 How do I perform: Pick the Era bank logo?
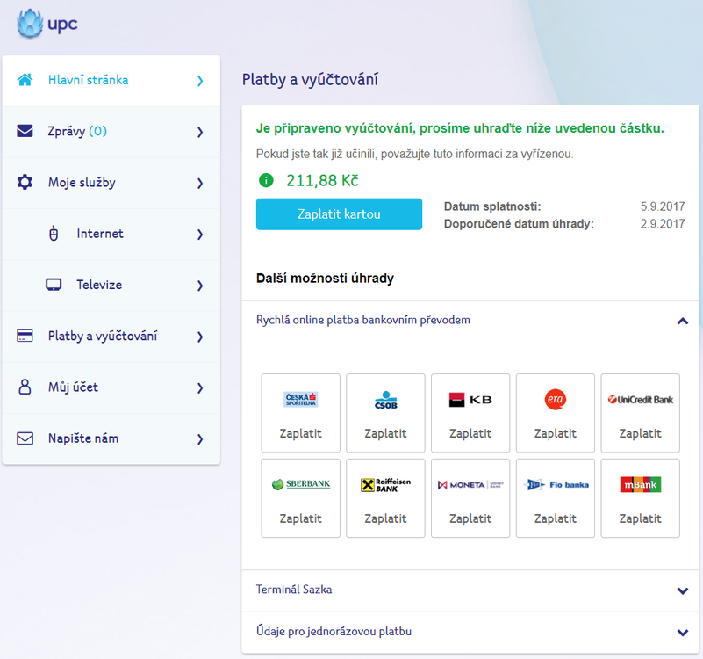point(555,399)
